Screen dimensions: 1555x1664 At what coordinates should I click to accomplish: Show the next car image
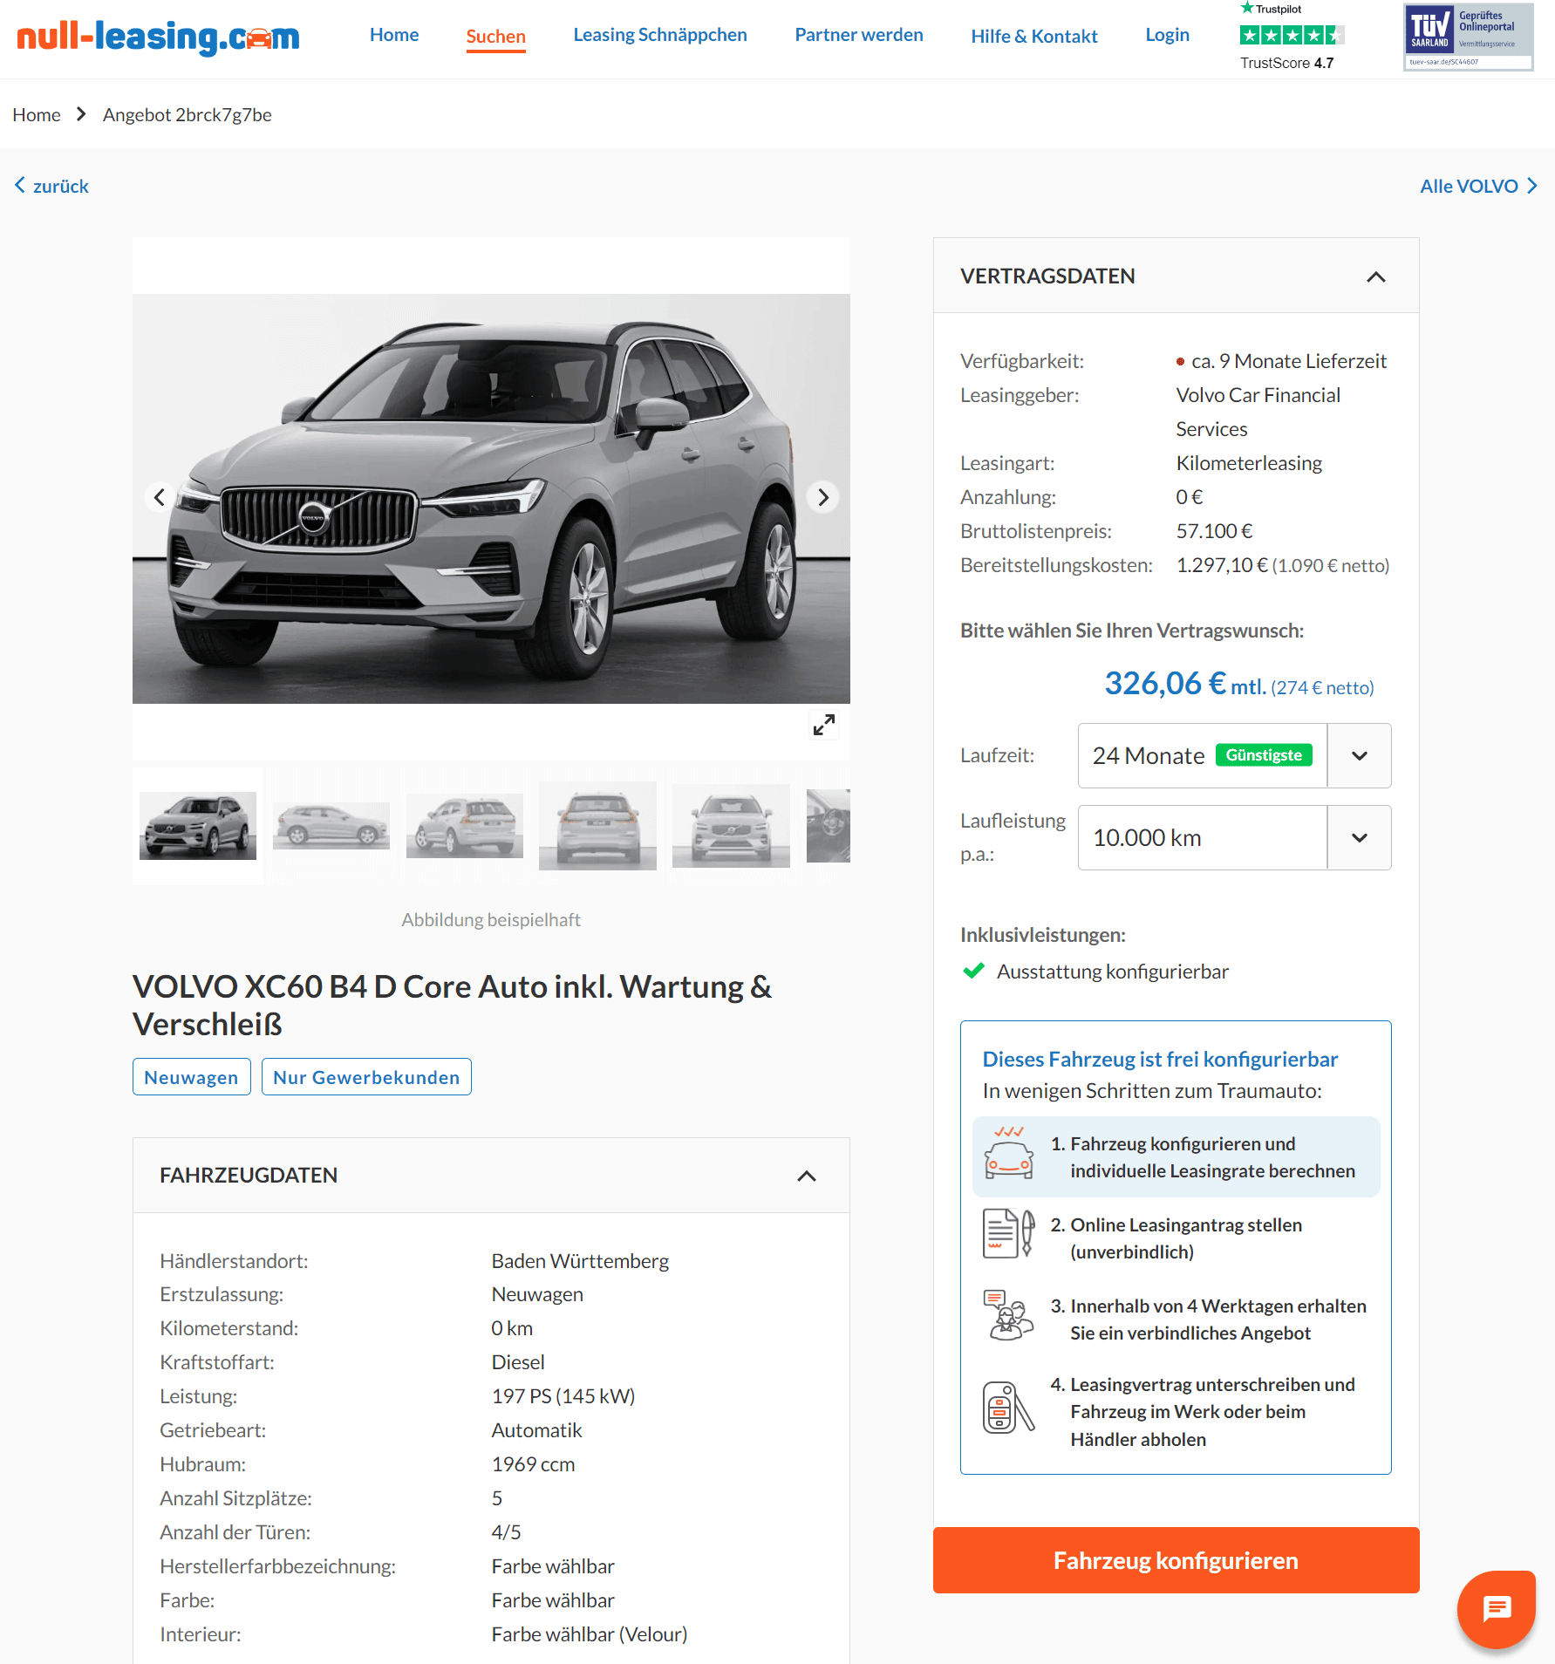click(x=822, y=497)
